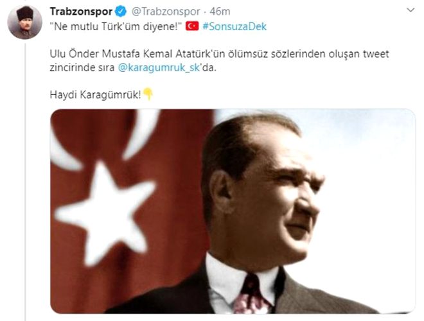Image resolution: width=424 pixels, height=321 pixels.
Task: Open the Trabzonspor profile avatar
Action: [24, 22]
